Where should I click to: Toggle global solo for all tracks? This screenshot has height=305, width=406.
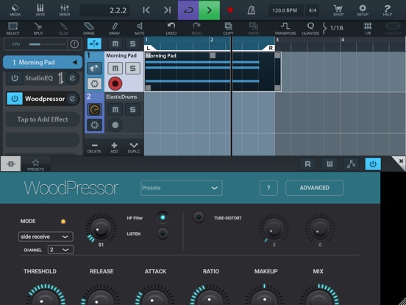click(132, 43)
